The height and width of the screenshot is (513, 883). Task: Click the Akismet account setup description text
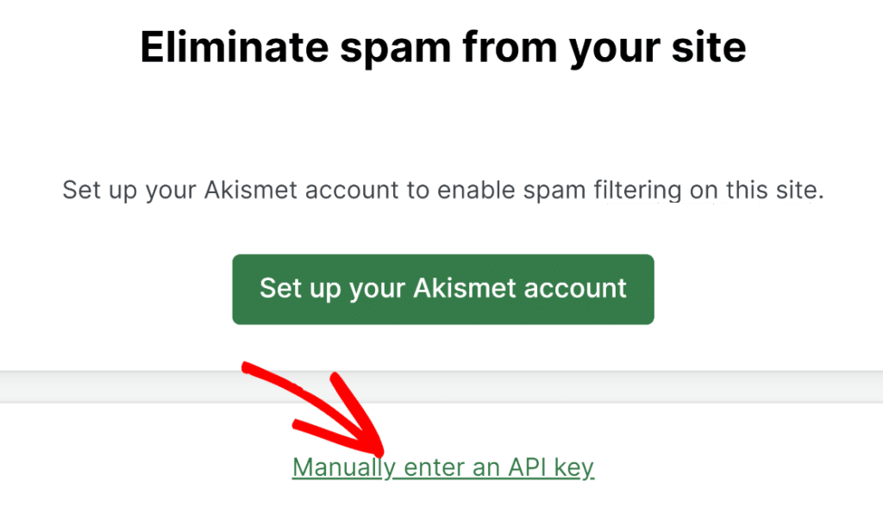(442, 190)
